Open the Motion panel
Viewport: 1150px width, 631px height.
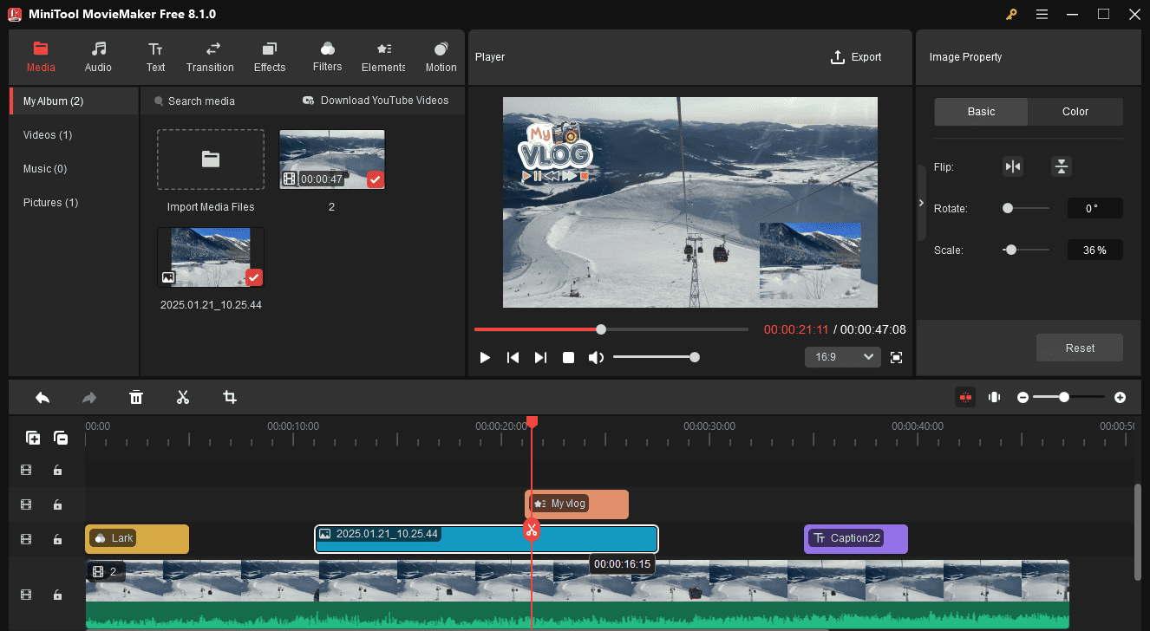coord(441,57)
